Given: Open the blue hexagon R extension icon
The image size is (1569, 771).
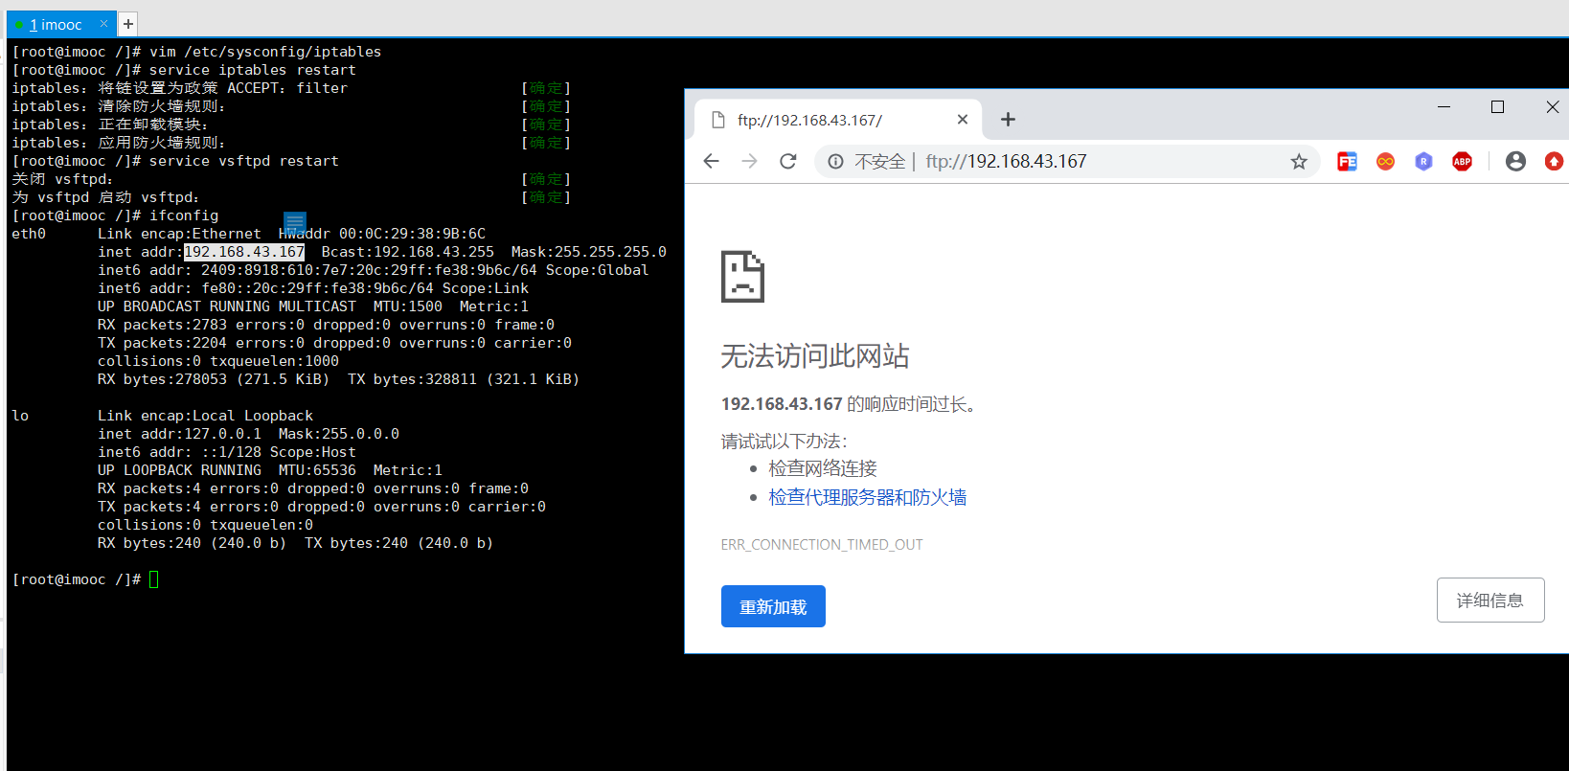Looking at the screenshot, I should (1423, 162).
